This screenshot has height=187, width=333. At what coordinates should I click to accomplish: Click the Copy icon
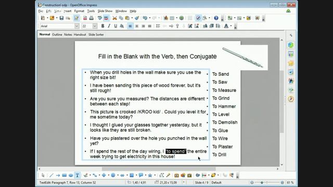(x=121, y=18)
